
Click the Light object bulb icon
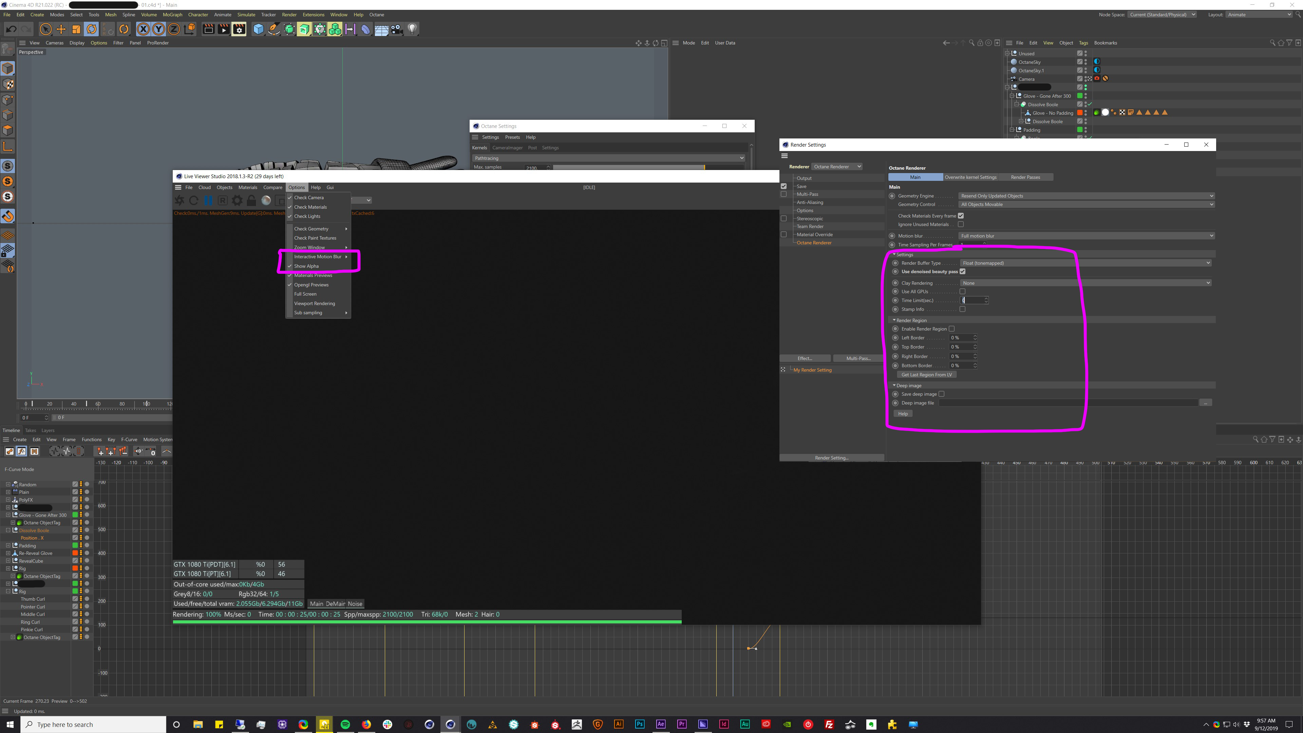pyautogui.click(x=412, y=29)
